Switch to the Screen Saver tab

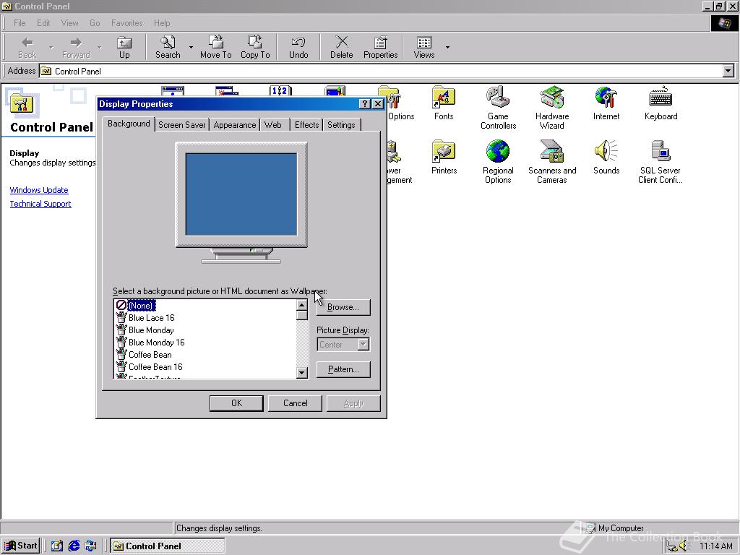[x=181, y=125]
